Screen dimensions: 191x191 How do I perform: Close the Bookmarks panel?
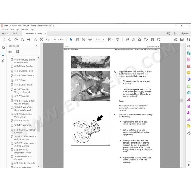pos(36,46)
